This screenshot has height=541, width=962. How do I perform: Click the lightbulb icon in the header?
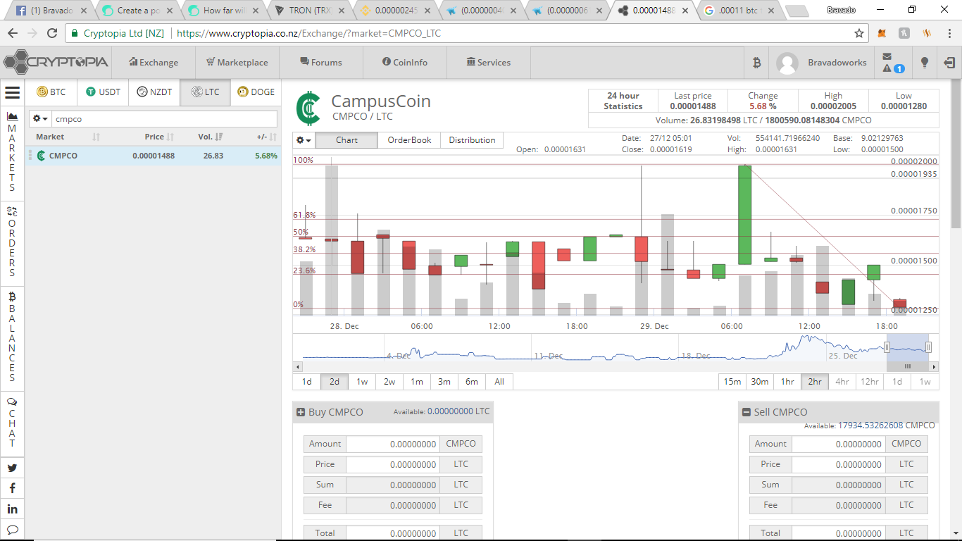click(x=925, y=63)
